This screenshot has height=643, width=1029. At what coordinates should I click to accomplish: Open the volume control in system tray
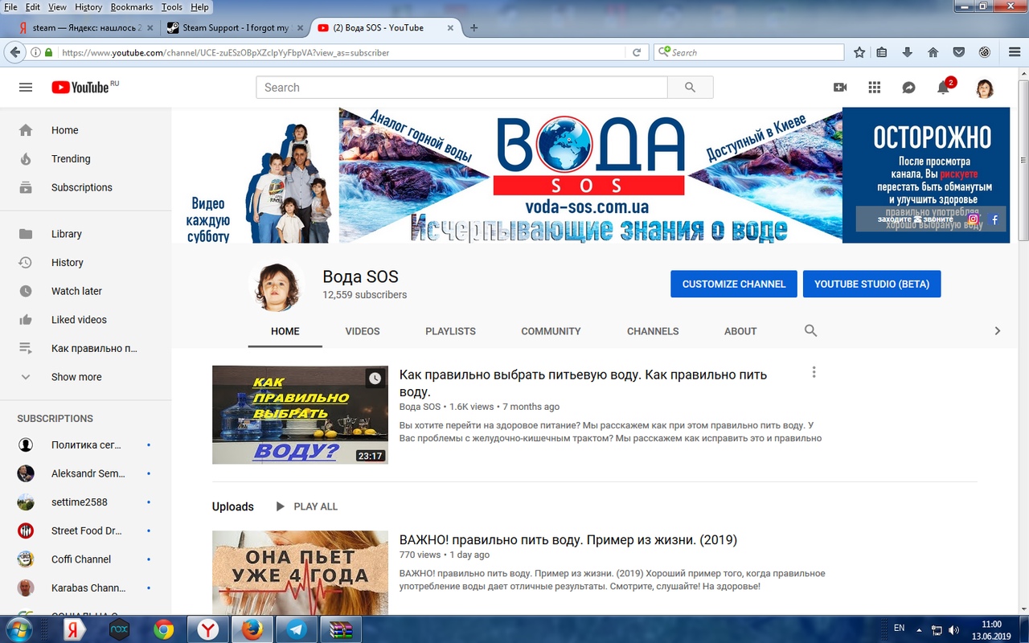click(954, 629)
